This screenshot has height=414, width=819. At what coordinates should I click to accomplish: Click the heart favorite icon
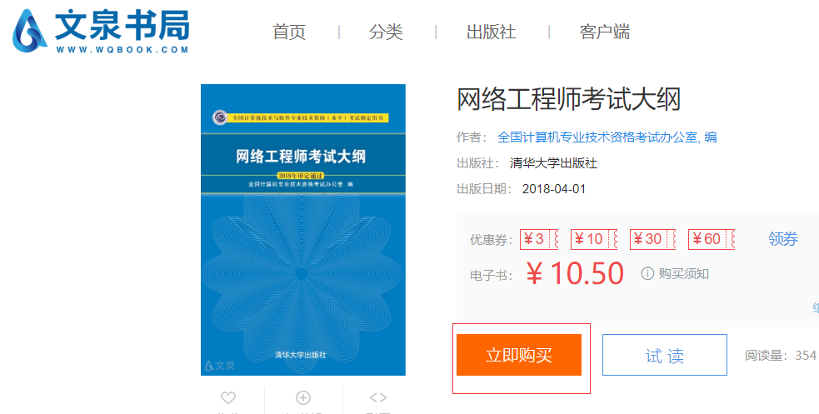tap(228, 398)
